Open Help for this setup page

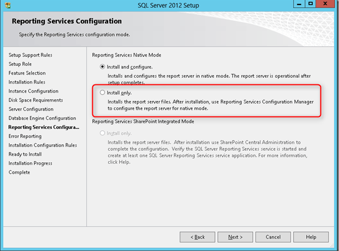coord(311,237)
